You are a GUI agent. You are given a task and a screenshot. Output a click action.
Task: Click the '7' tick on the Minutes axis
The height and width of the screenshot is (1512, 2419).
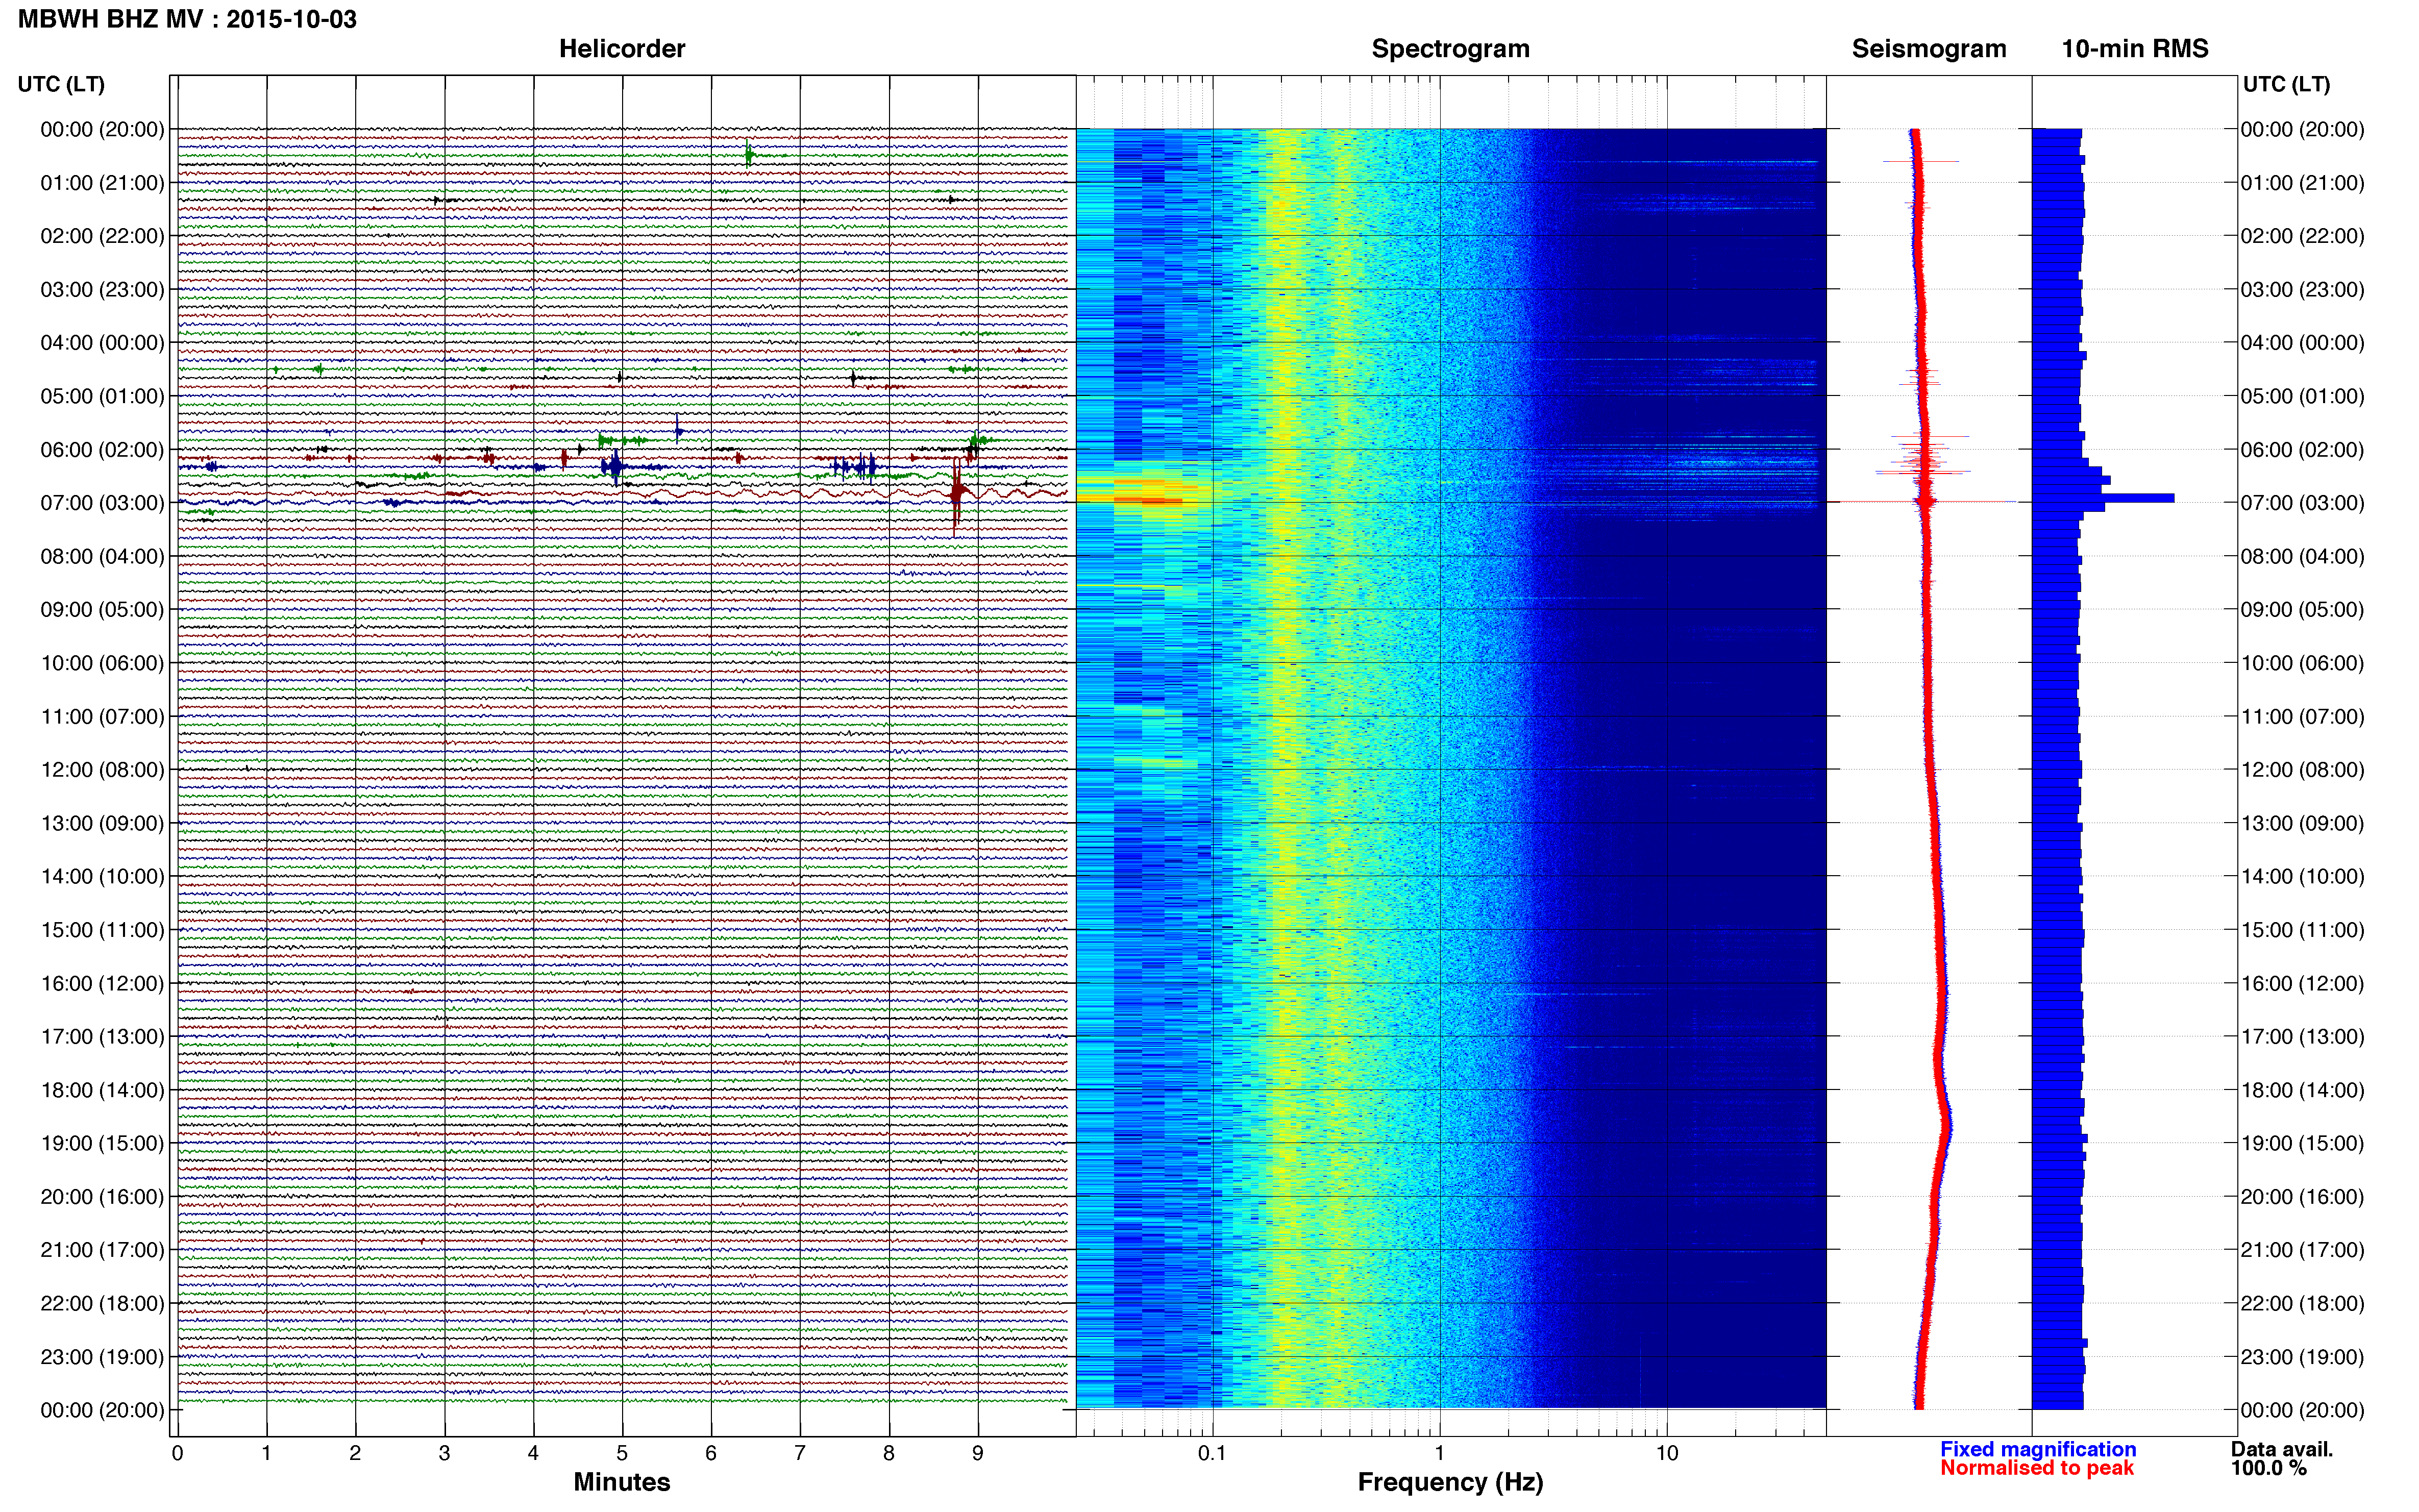click(800, 1453)
